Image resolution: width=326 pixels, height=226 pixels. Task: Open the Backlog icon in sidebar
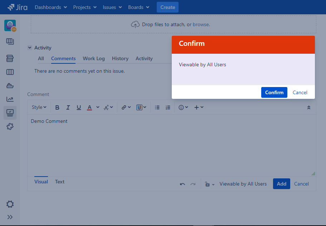[10, 58]
